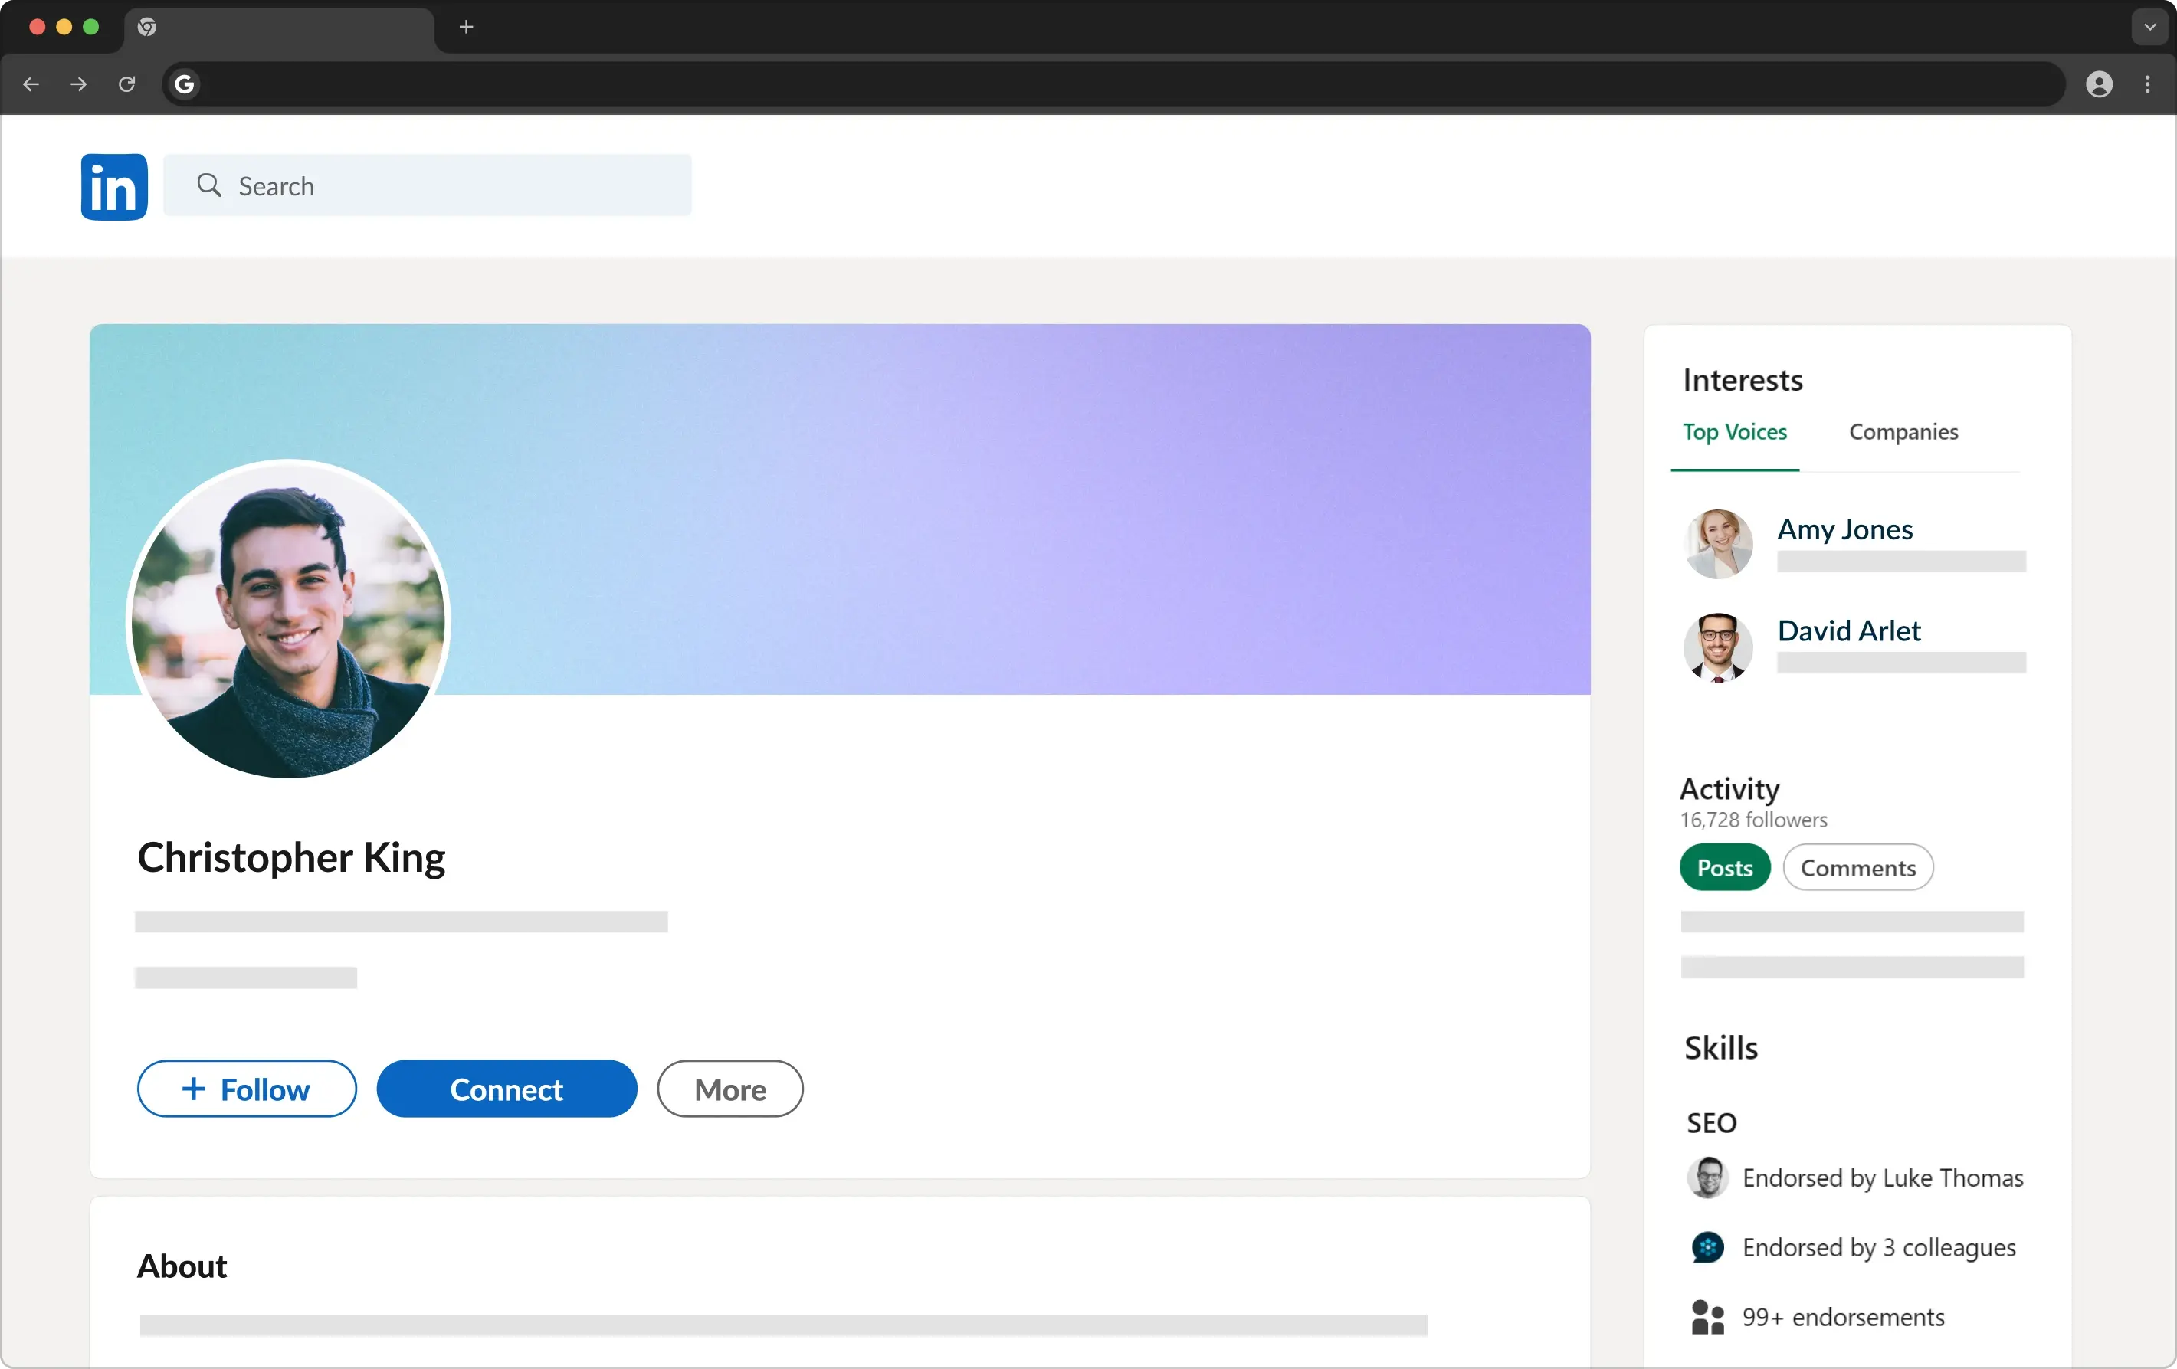Click the 99+ endorsements people icon

[x=1707, y=1317]
